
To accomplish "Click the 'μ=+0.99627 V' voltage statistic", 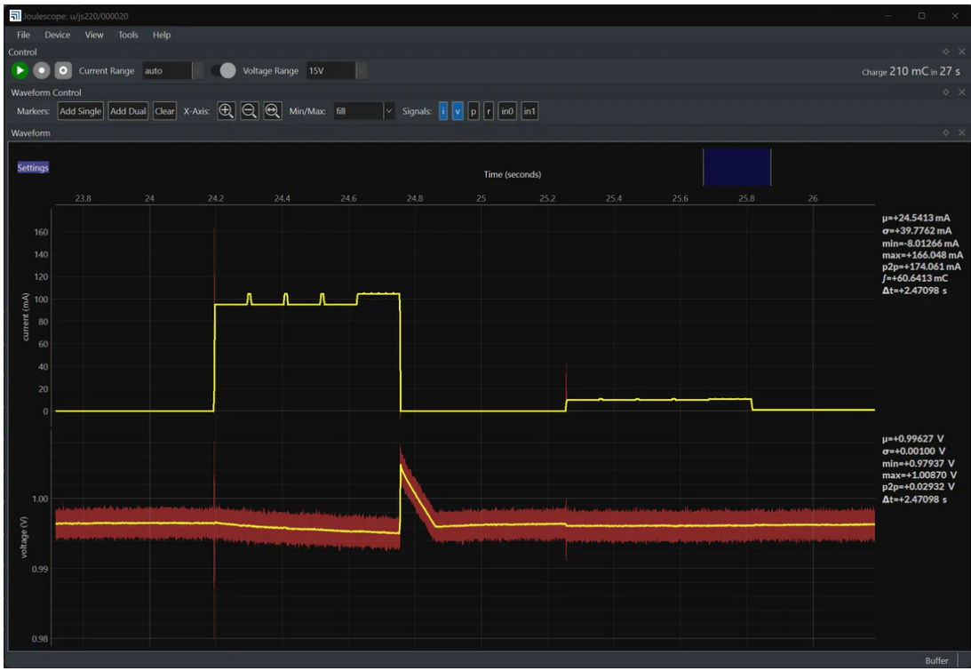I will point(912,439).
